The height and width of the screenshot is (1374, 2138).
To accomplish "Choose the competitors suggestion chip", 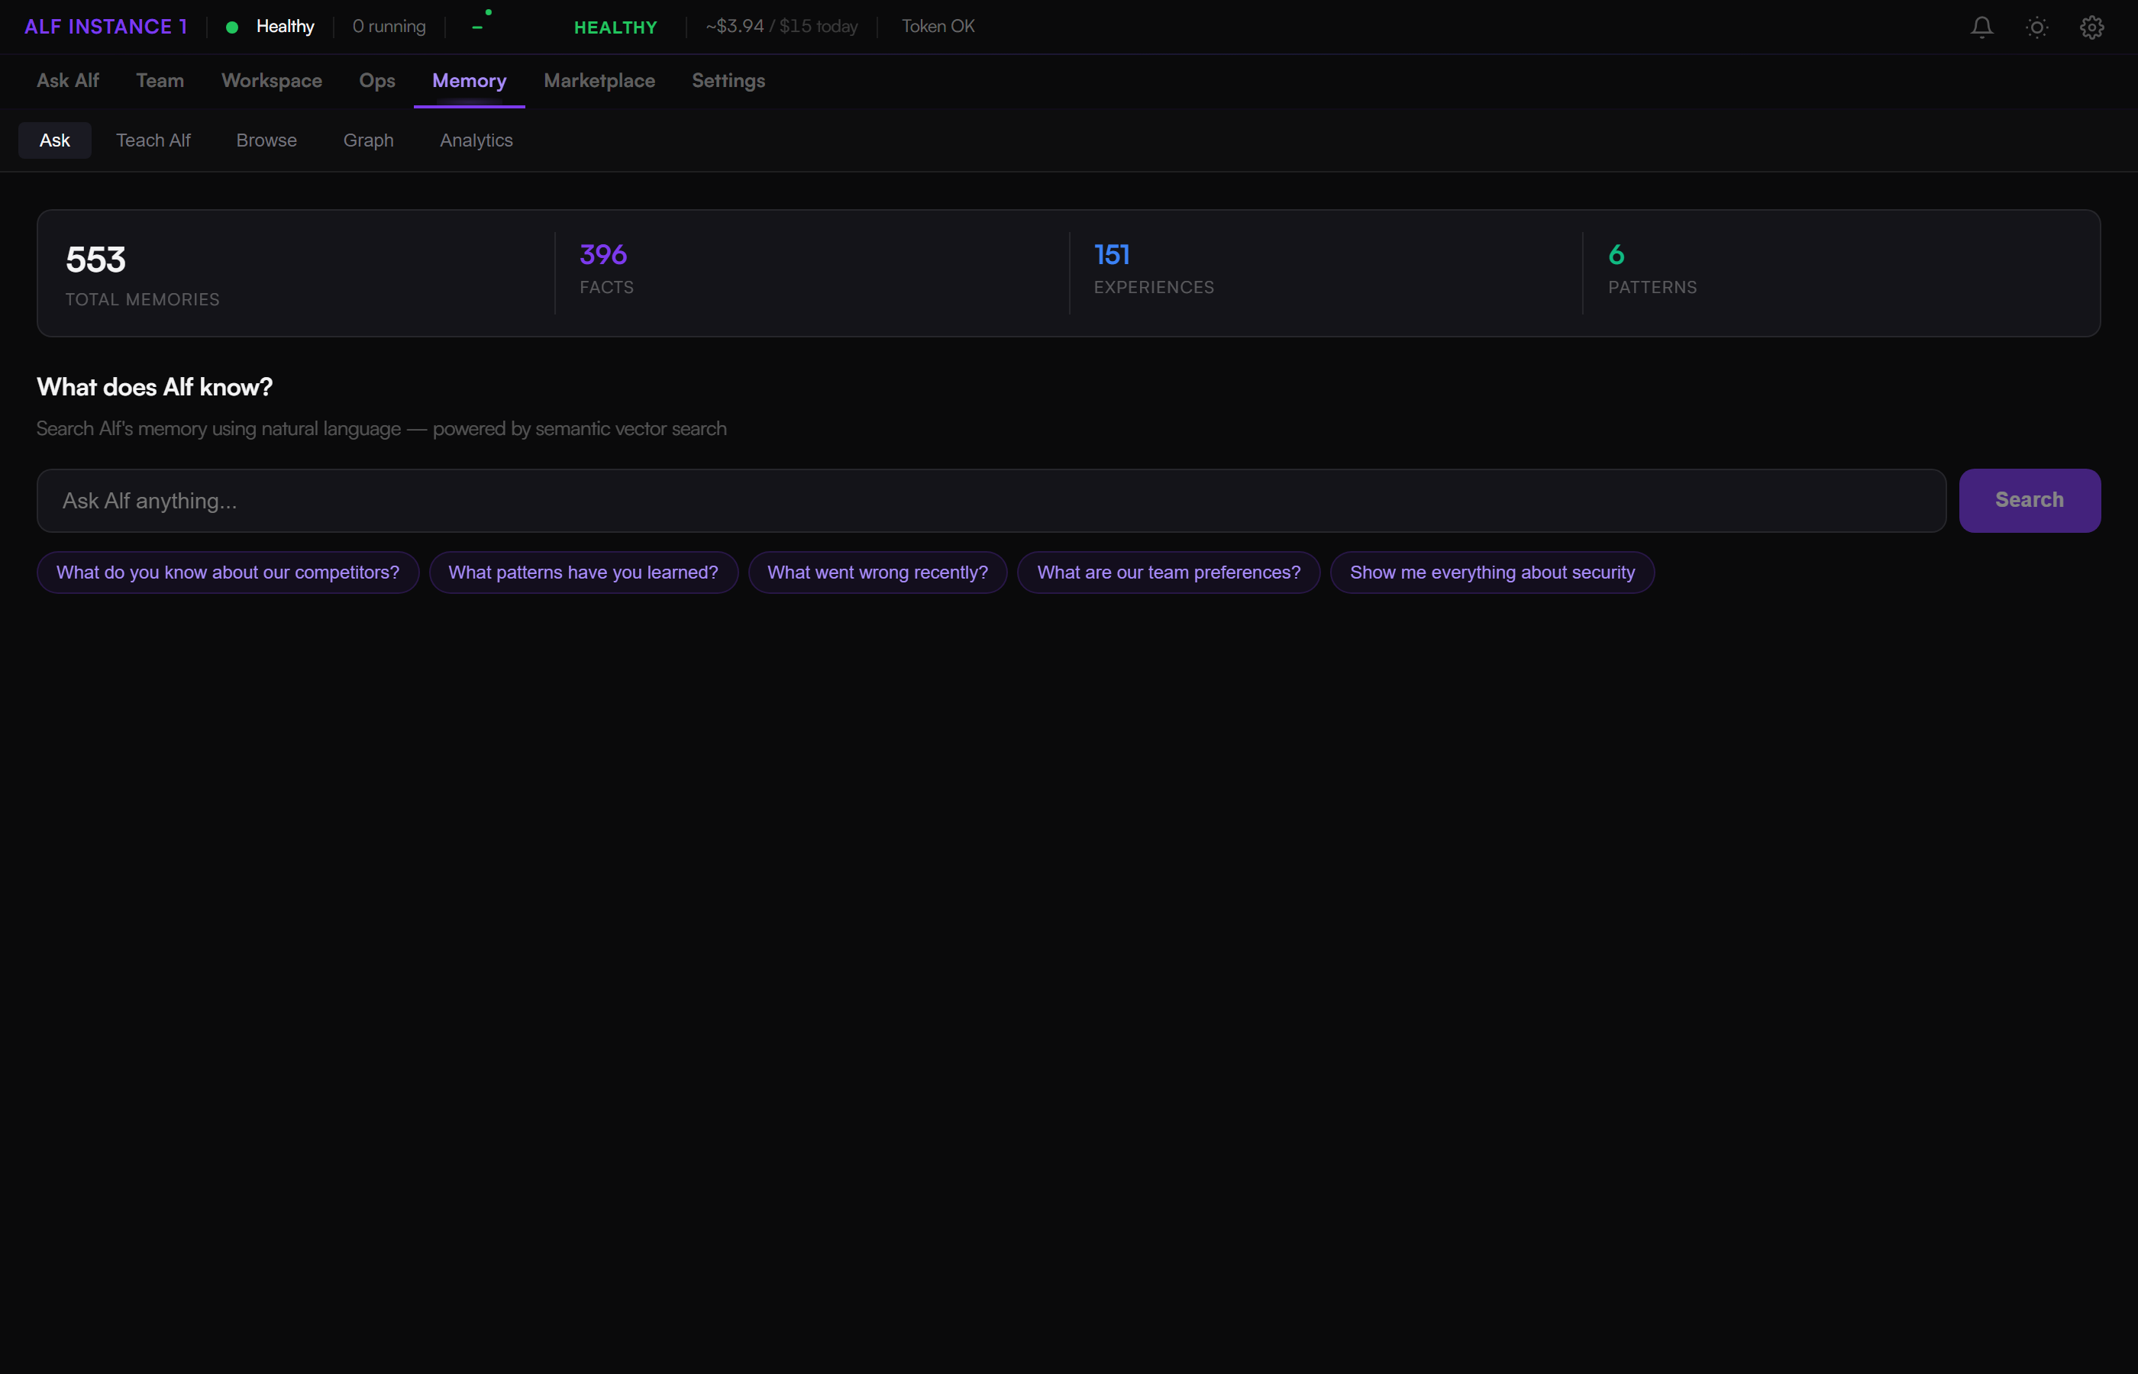I will point(228,572).
